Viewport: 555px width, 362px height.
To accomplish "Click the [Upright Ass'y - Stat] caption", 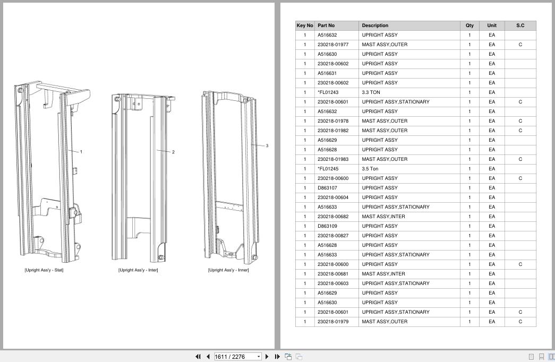I will coord(44,270).
